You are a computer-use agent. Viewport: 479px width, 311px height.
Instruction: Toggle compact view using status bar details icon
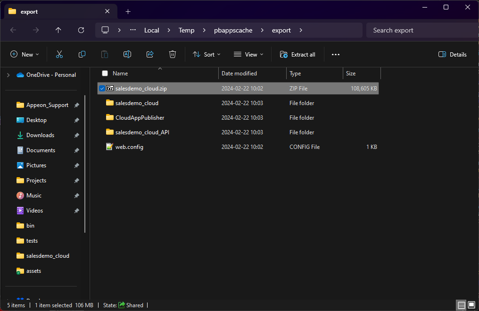[461, 305]
